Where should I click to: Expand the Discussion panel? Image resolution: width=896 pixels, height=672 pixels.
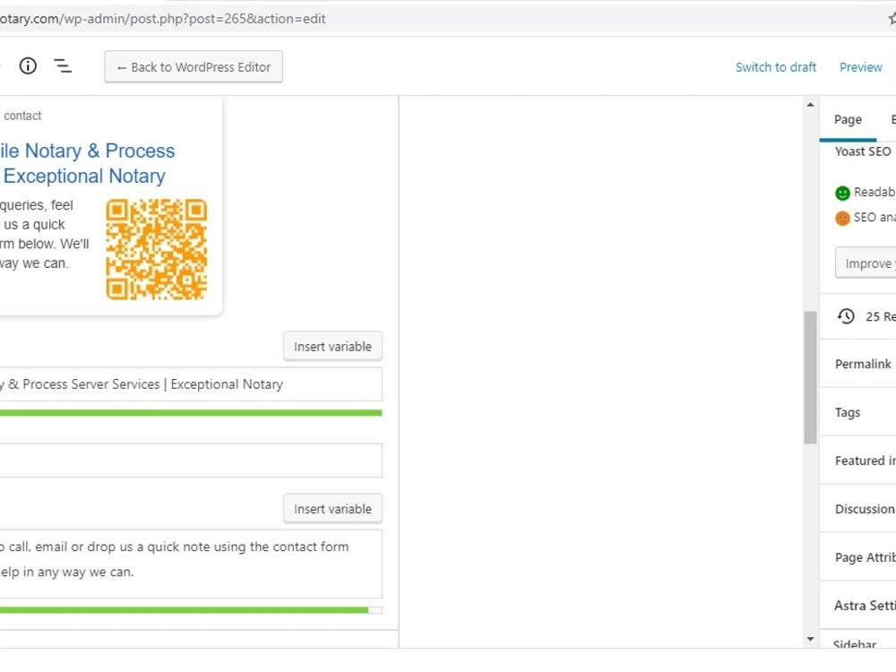tap(857, 509)
